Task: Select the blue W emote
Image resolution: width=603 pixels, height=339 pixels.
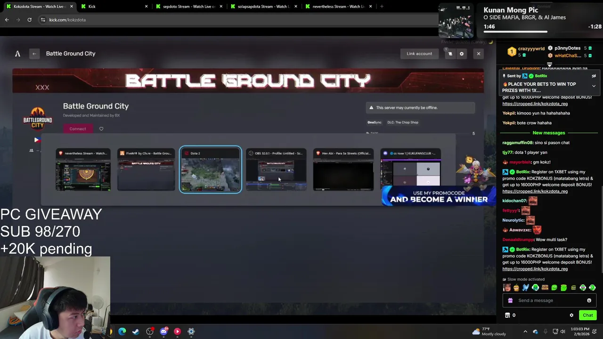Action: [526, 288]
